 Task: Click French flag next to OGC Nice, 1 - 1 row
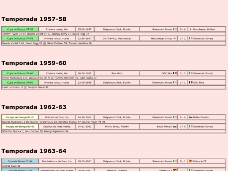point(190,82)
